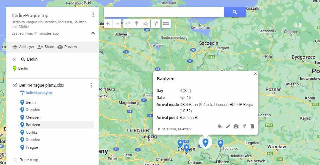This screenshot has height=165, width=320.
Task: Select the draw a line tool
Action: (146, 24)
